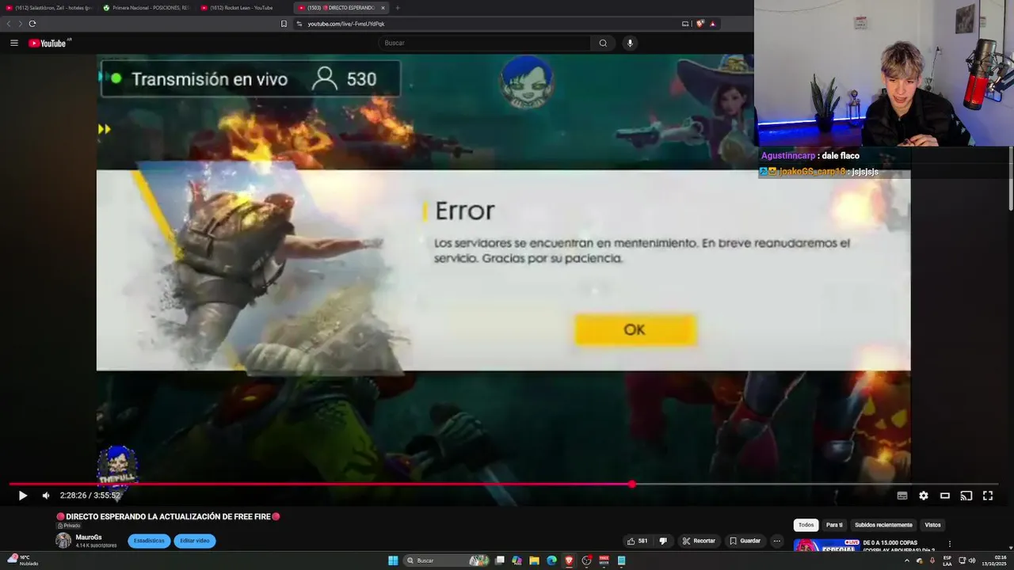Open the weather widget showing 16°C
1014x570 pixels.
[x=23, y=560]
